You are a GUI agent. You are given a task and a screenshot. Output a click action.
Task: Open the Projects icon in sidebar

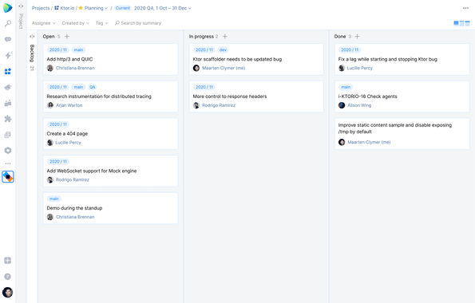click(x=8, y=72)
